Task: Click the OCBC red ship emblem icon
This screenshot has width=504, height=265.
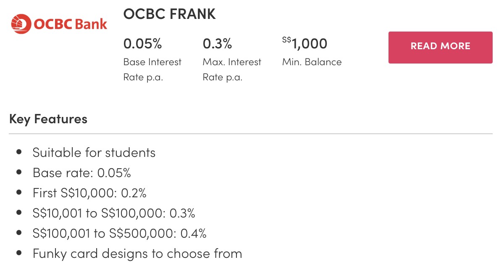Action: [x=21, y=24]
